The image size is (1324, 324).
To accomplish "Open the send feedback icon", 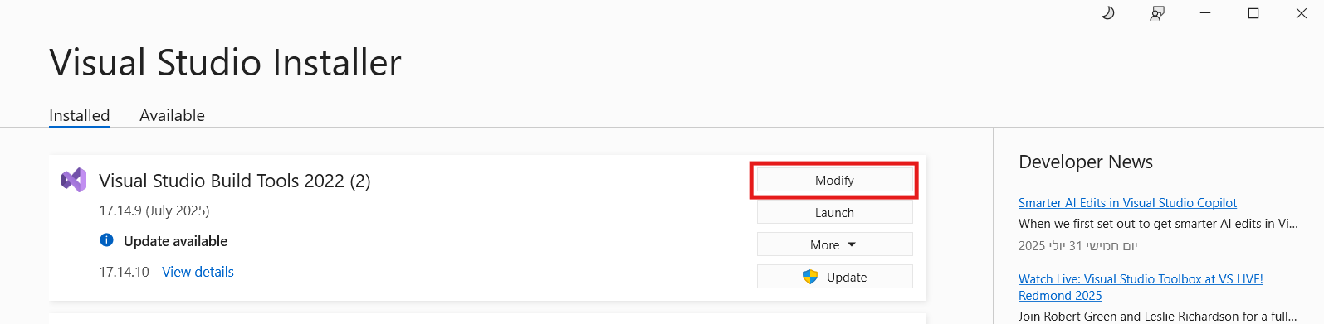I will point(1157,13).
